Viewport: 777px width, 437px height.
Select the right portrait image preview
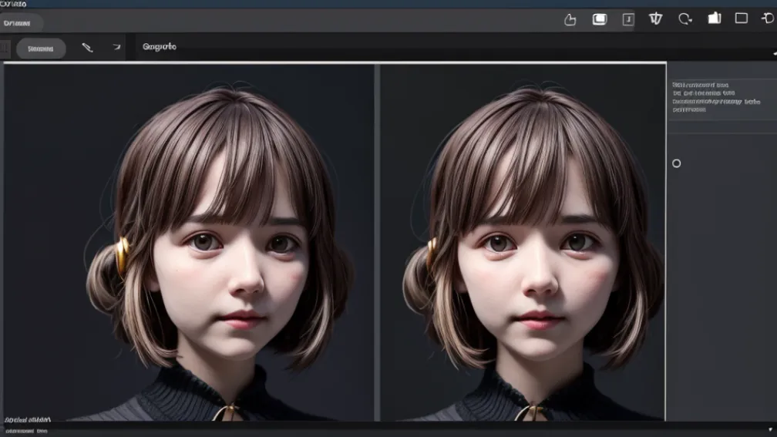pos(523,242)
